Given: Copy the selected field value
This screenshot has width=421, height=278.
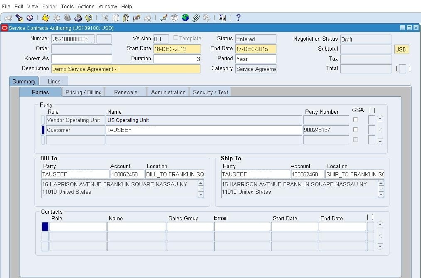Looking at the screenshot, I should (116, 17).
